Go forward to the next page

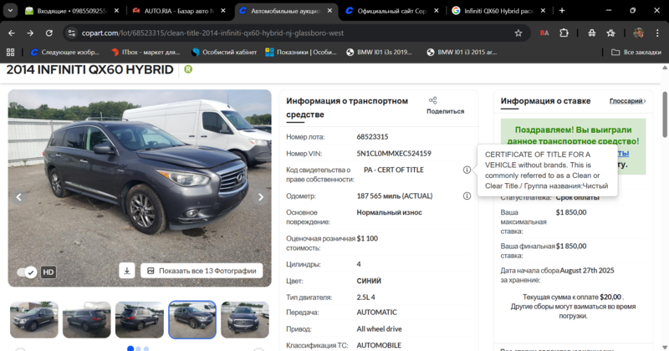(30, 33)
